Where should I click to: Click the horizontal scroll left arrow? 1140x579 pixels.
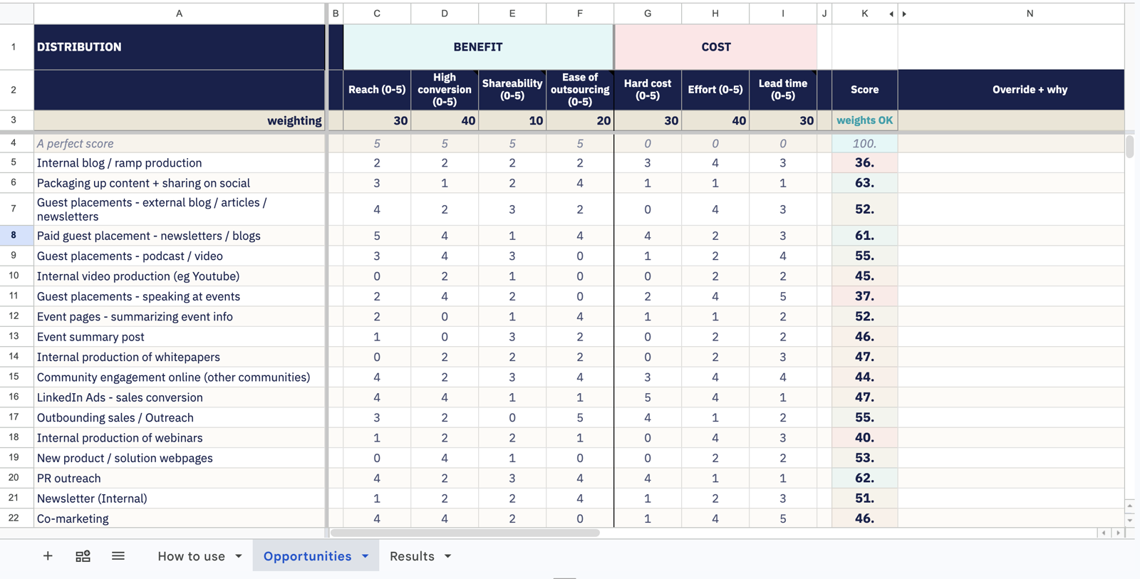[1104, 533]
